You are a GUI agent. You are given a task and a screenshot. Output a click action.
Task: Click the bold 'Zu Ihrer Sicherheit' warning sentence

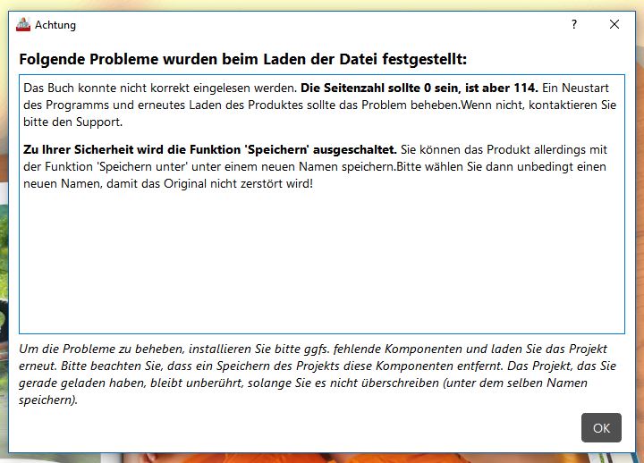tap(209, 149)
